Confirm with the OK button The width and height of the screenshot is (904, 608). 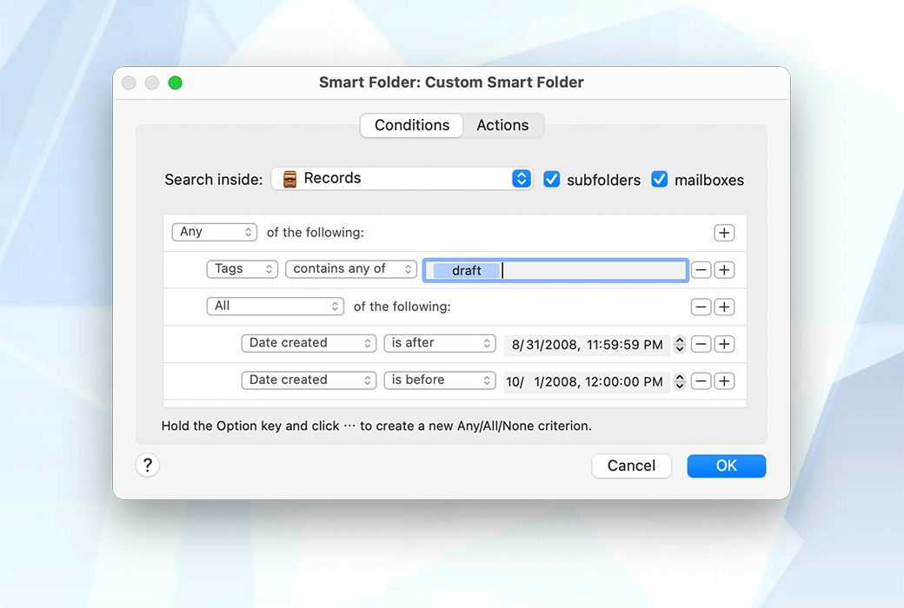click(727, 466)
